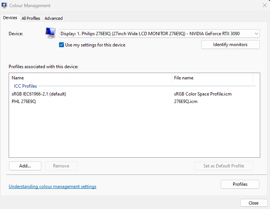Screen dimensions: 270x209
Task: Click the dropdown arrow of Device combo box
Action: (256, 34)
